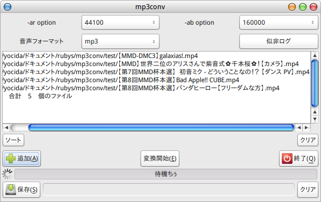Click the 合計 5 個のファイル summary line

click(x=40, y=96)
